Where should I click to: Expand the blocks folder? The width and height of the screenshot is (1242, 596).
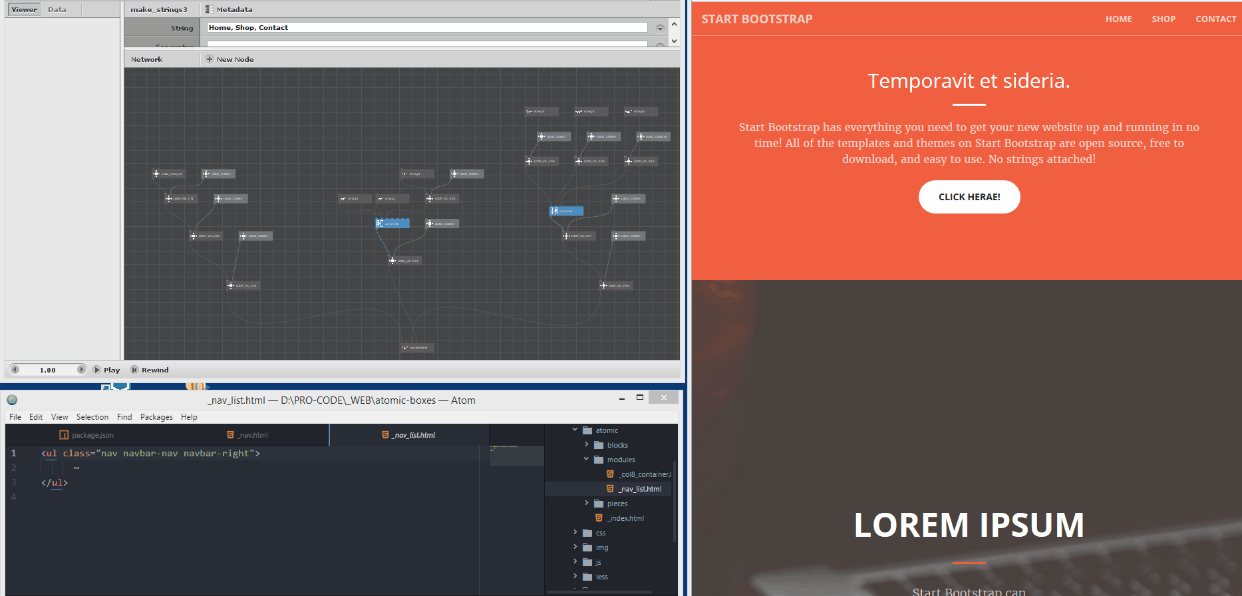pyautogui.click(x=587, y=445)
